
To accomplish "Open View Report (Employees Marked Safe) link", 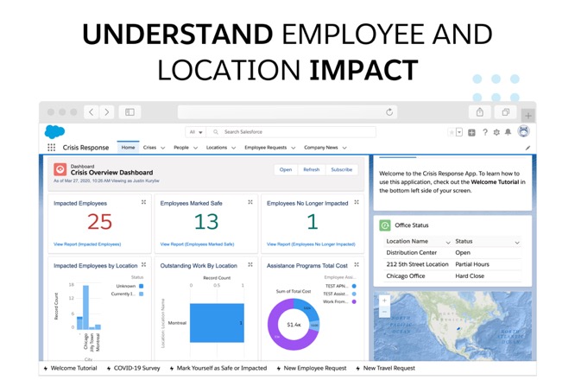I will tap(198, 244).
